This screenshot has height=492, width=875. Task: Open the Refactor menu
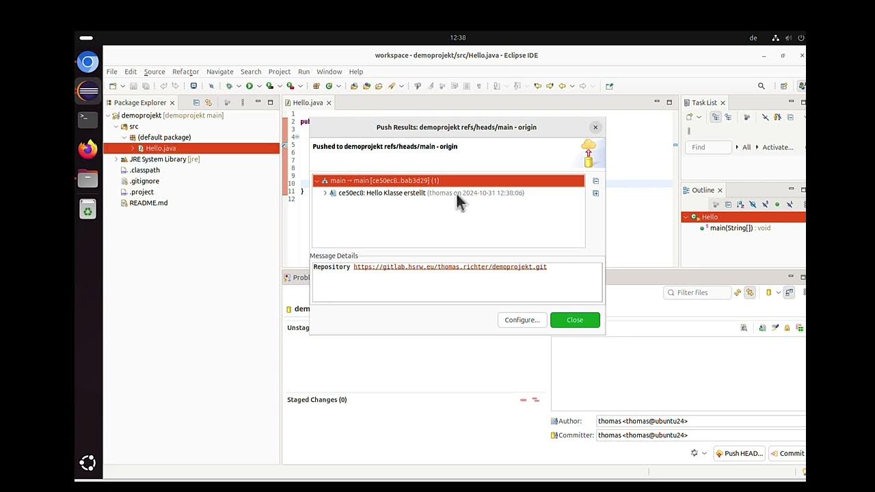click(185, 72)
